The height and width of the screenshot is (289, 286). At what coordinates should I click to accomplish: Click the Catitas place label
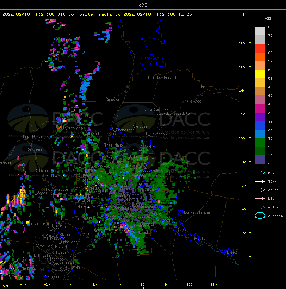[178, 230]
